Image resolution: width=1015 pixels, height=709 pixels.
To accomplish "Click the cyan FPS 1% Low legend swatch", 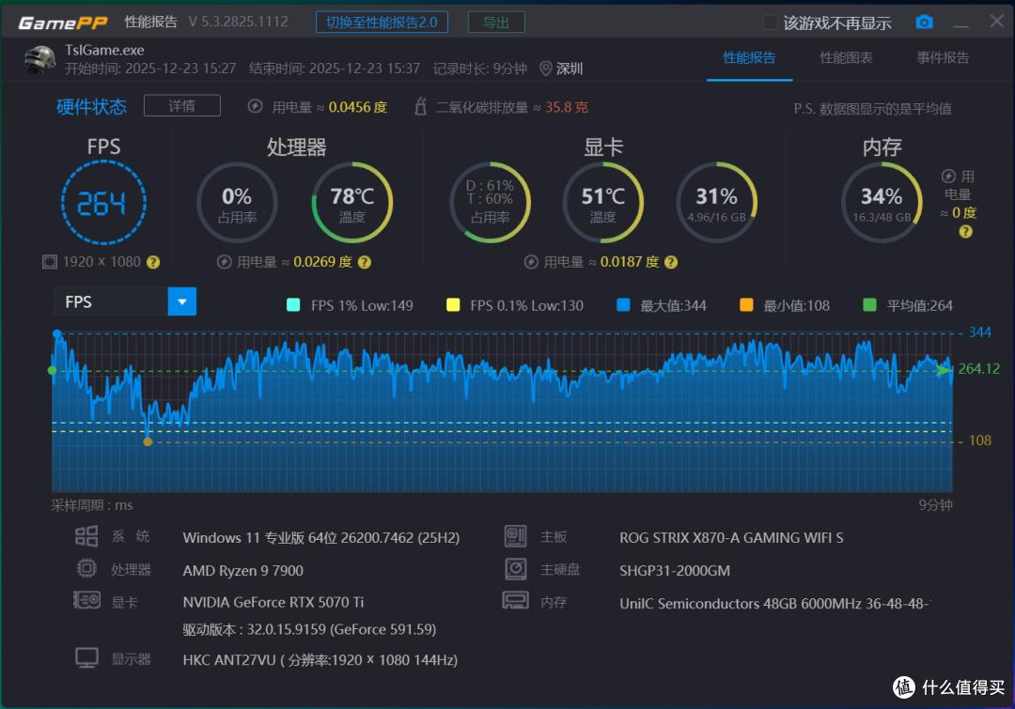I will pyautogui.click(x=293, y=304).
